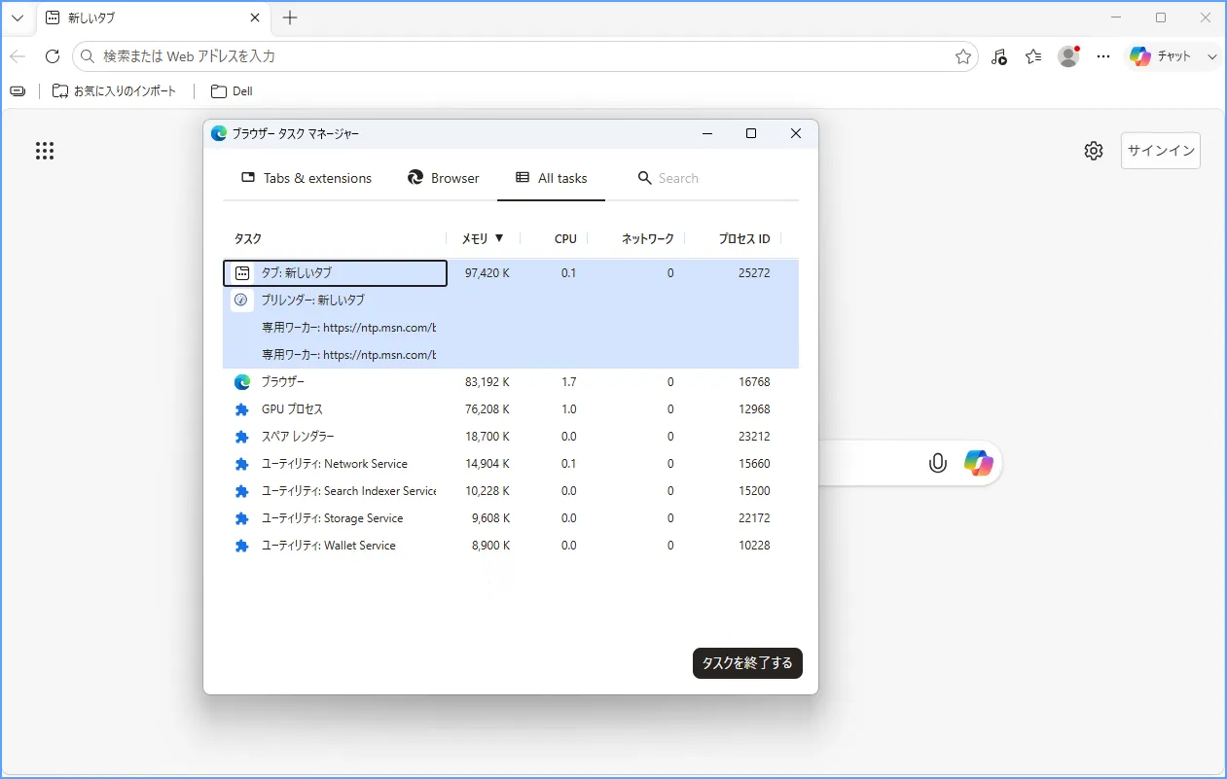Select the All tasks tab
1227x779 pixels.
[551, 178]
